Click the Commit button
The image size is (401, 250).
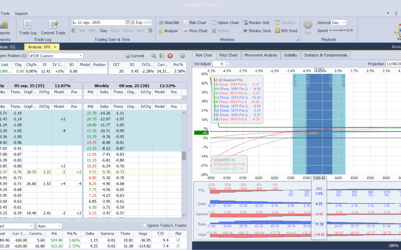point(134,56)
